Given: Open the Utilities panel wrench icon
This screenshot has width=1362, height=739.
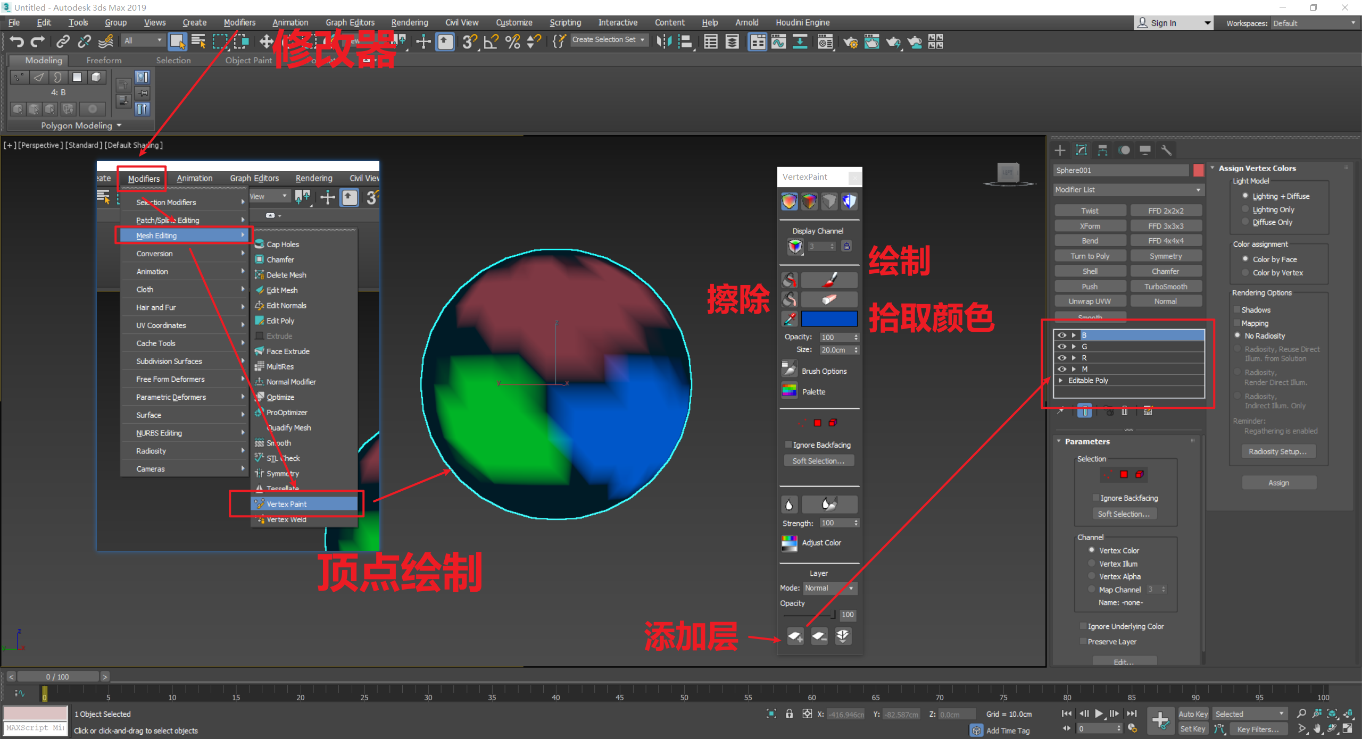Looking at the screenshot, I should (1167, 150).
